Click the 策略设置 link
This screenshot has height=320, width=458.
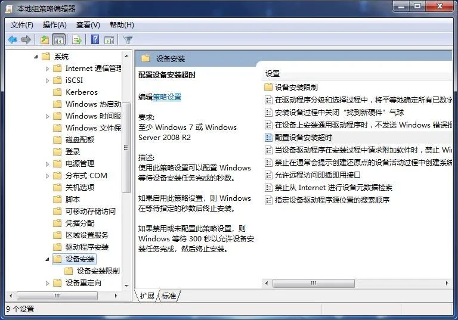(x=167, y=97)
